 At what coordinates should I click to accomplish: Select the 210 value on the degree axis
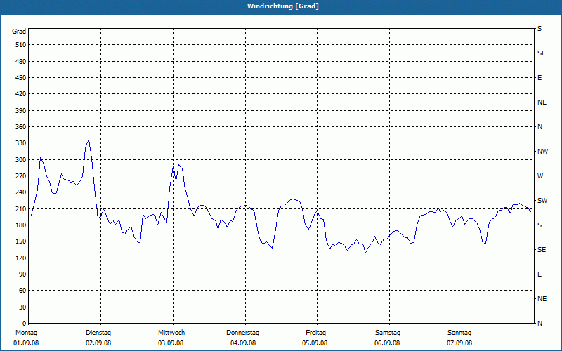tap(21, 208)
